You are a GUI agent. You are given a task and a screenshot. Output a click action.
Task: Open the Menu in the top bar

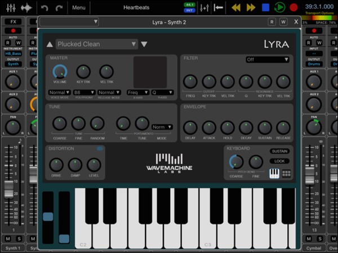click(x=79, y=8)
